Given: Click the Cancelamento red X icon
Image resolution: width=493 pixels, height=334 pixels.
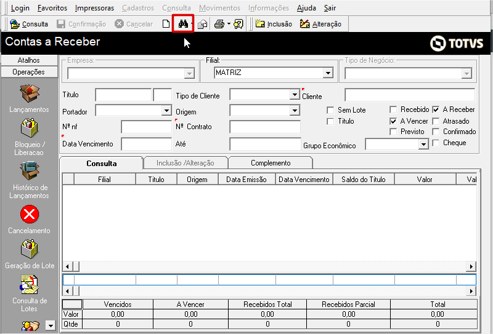Looking at the screenshot, I should coord(29,215).
